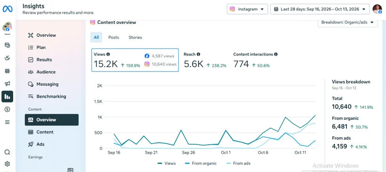Collapse the sidebar with the panel icon
The height and width of the screenshot is (172, 386).
71,170
